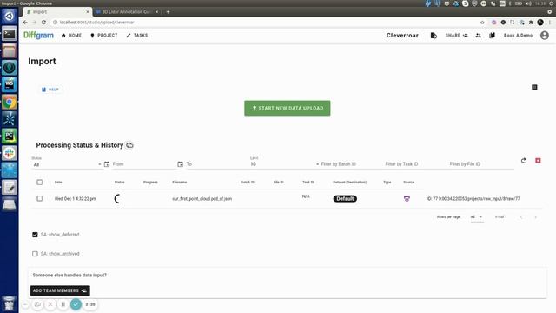Open the import files icon beside Cleverroar

[x=434, y=36]
